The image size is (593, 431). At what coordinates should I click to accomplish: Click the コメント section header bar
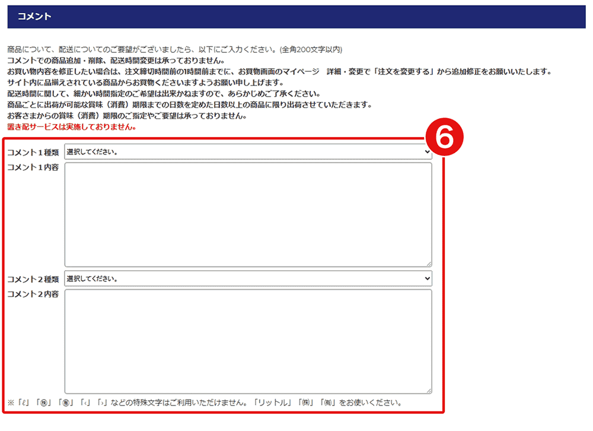[296, 17]
